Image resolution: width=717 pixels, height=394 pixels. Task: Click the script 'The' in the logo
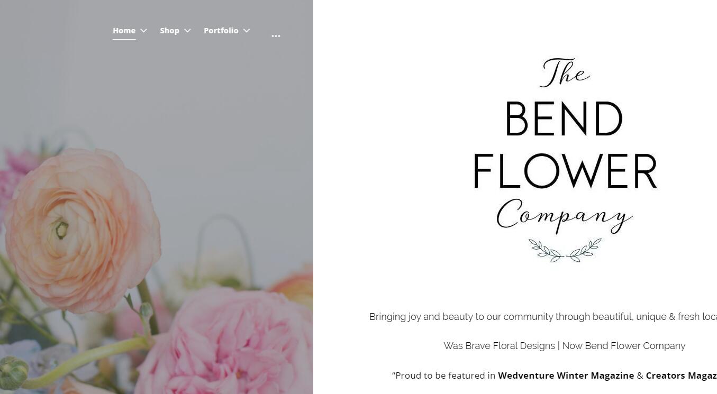[565, 72]
